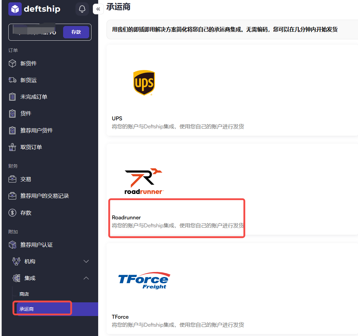Click the 承运商 page heading
The width and height of the screenshot is (358, 336).
(x=118, y=7)
